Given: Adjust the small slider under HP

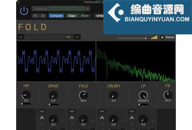Looking at the screenshot, I should (x=26, y=104).
